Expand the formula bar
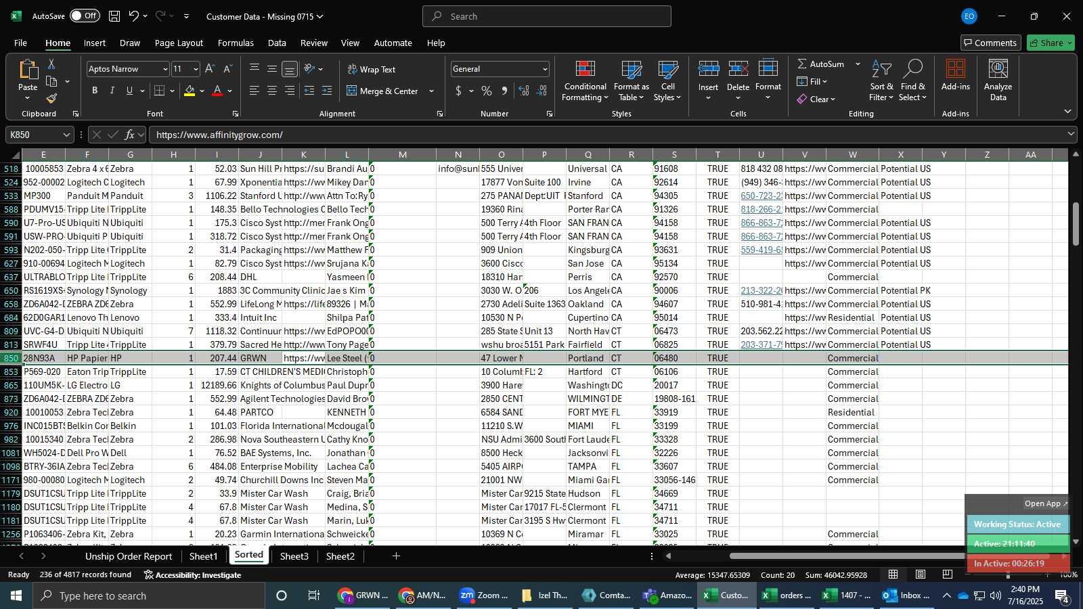This screenshot has height=609, width=1083. click(1071, 135)
